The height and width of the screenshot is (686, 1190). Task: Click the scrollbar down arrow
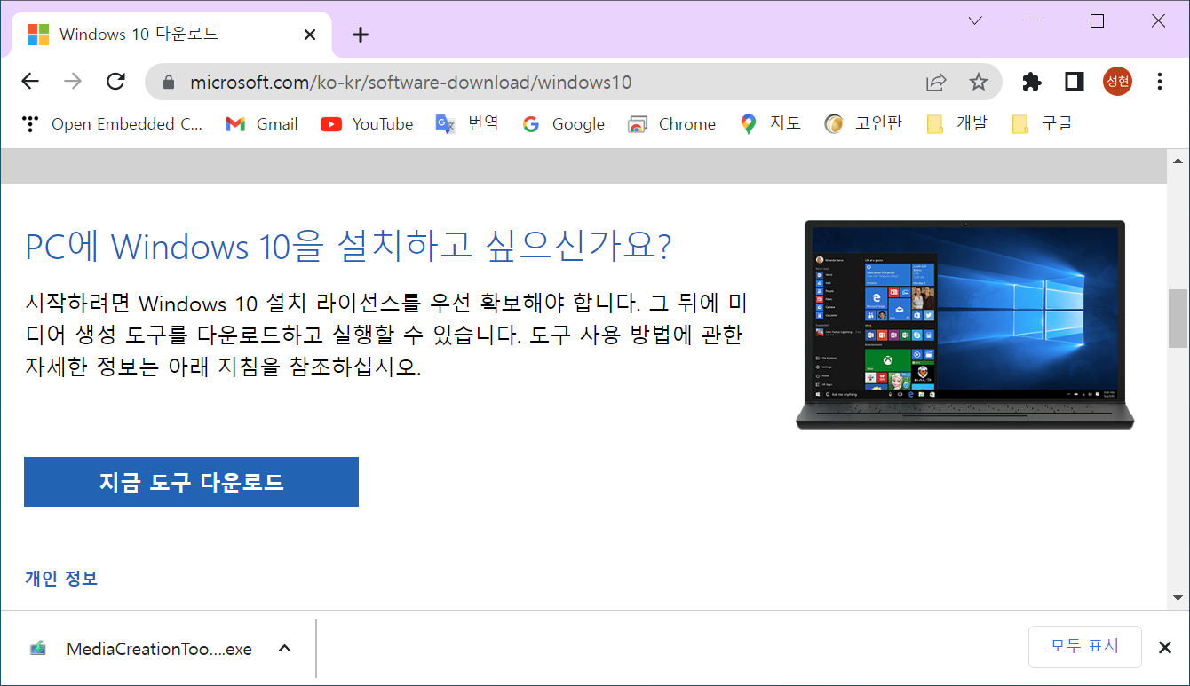(x=1178, y=598)
